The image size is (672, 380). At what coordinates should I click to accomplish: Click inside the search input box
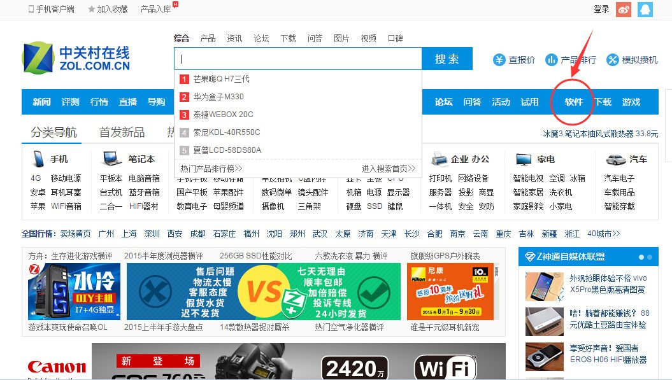[293, 59]
